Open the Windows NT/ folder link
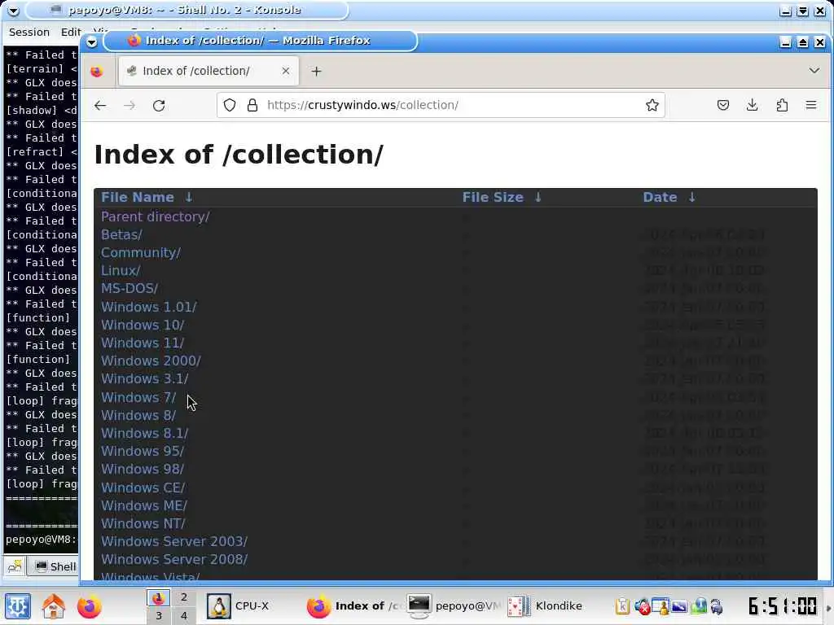This screenshot has width=834, height=625. [143, 523]
